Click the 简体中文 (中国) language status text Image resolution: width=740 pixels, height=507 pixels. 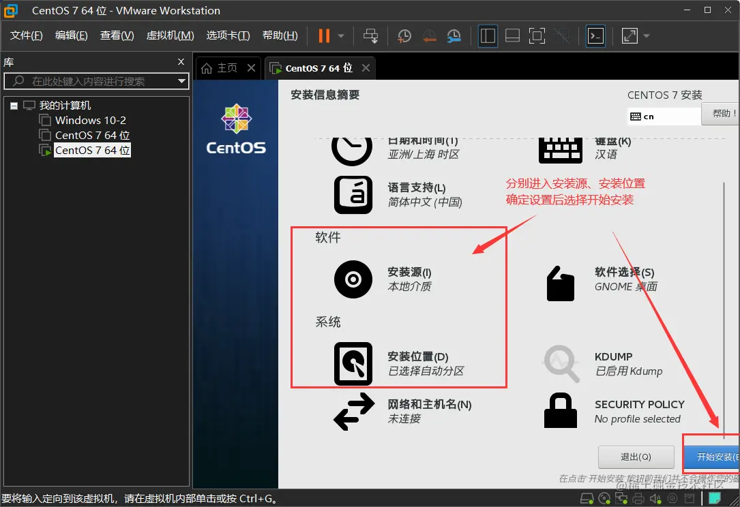[425, 202]
